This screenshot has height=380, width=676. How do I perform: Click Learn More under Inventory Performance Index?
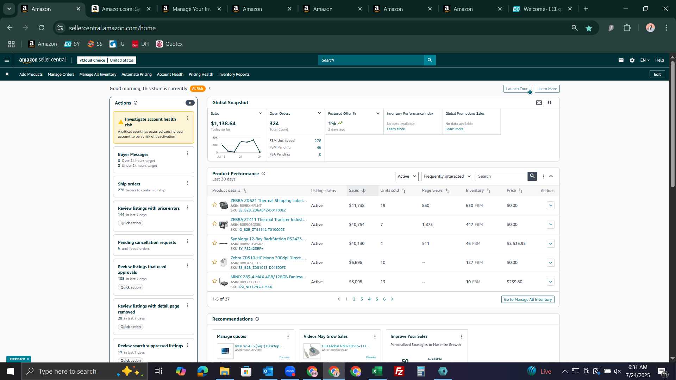[396, 129]
